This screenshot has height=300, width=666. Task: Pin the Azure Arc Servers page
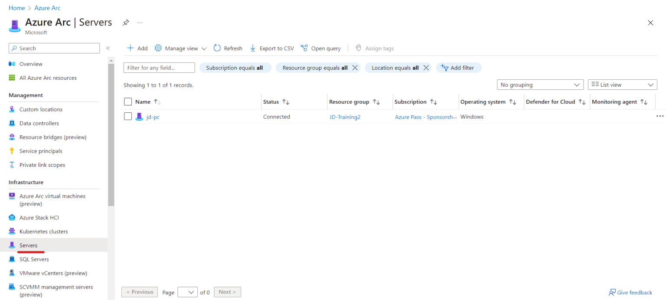pos(126,22)
